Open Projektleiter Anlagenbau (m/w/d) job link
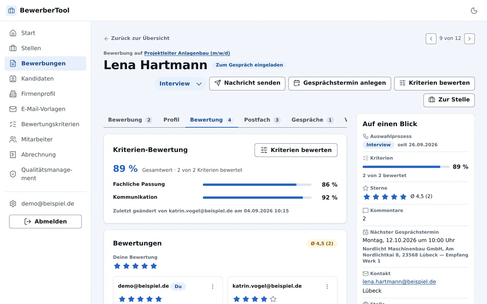487x304 pixels. 187,53
